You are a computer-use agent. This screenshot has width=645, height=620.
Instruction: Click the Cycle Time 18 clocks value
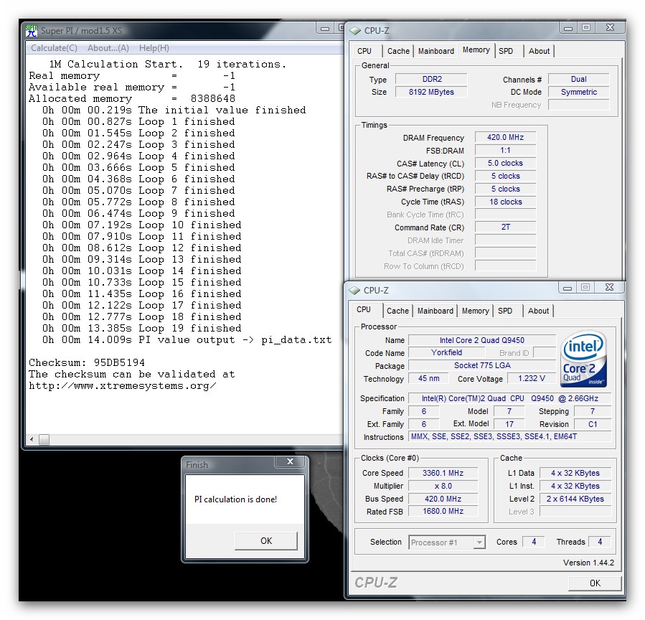tap(506, 202)
